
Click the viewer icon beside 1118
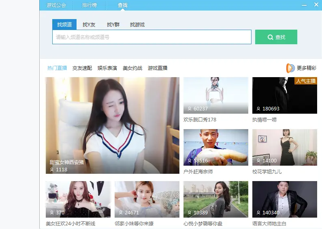(52, 169)
